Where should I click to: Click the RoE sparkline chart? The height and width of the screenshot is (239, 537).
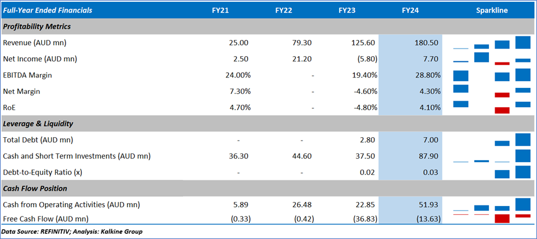(x=491, y=107)
